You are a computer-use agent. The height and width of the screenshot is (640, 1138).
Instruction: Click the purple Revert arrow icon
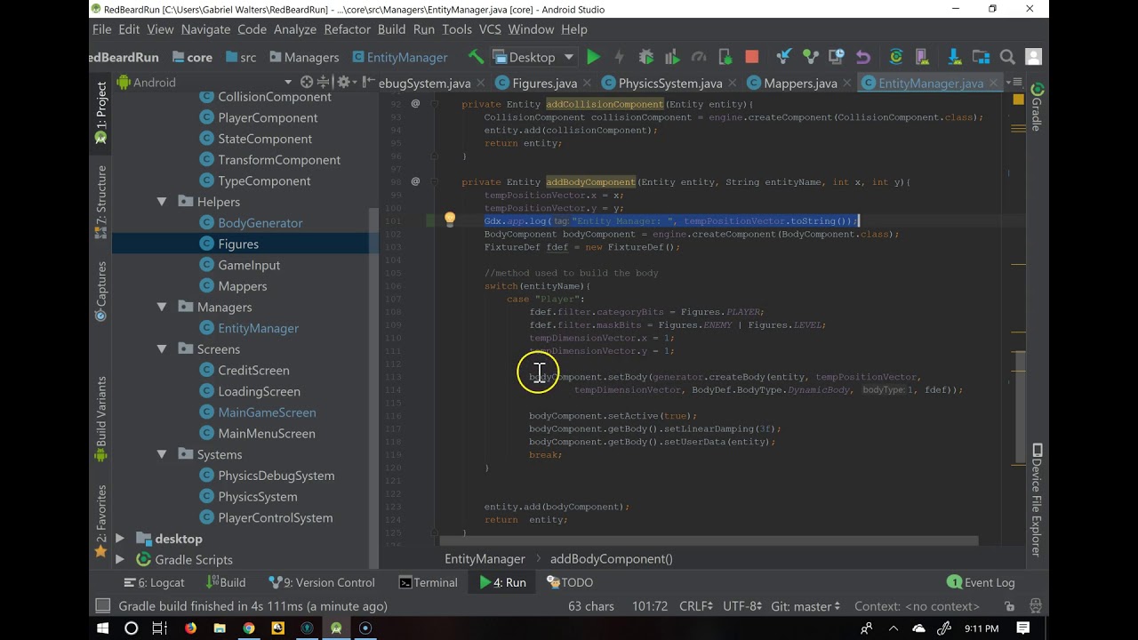tap(862, 57)
